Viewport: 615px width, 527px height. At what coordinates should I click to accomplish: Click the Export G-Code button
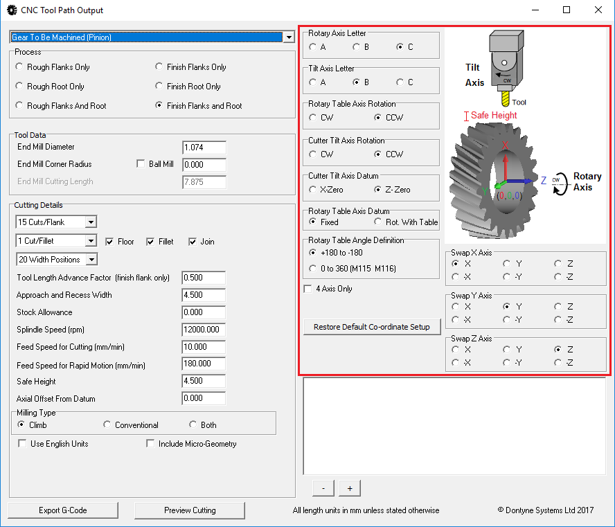click(62, 510)
